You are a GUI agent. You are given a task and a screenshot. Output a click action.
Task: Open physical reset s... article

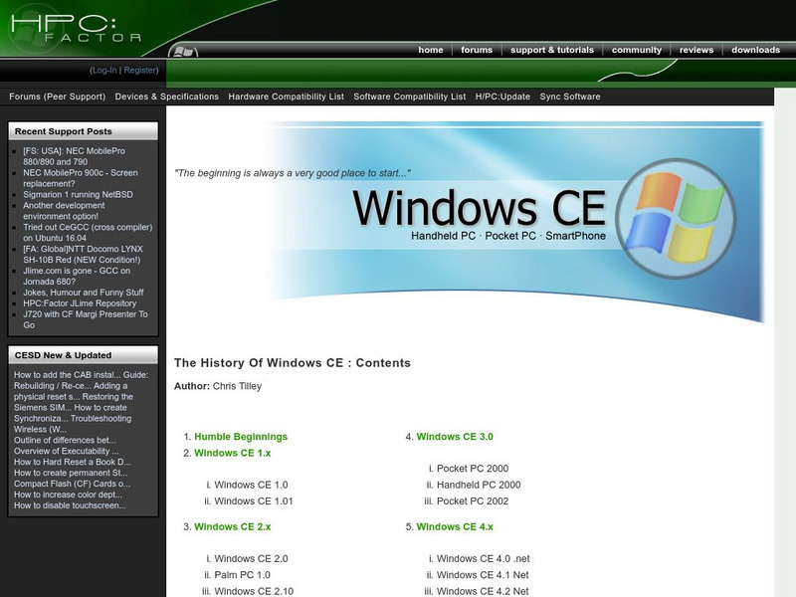click(x=47, y=396)
